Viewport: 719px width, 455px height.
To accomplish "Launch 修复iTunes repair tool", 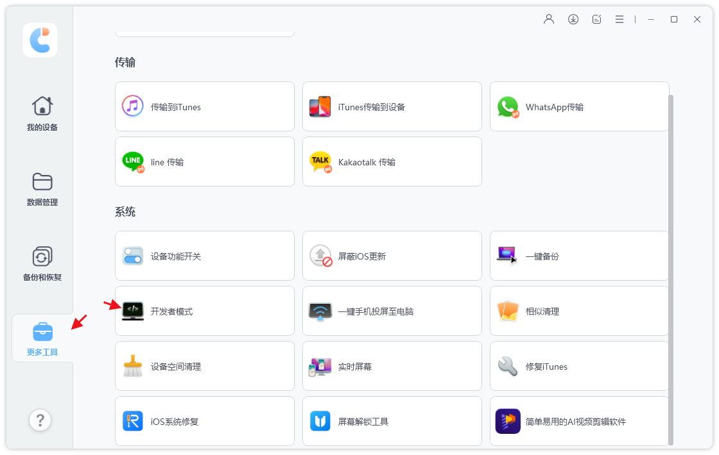I will pyautogui.click(x=578, y=366).
